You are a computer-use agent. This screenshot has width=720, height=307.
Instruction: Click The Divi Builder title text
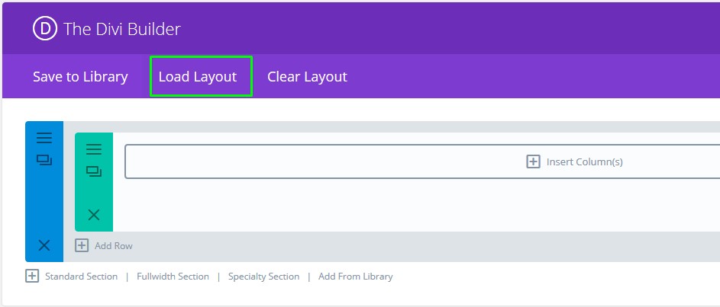click(x=122, y=29)
